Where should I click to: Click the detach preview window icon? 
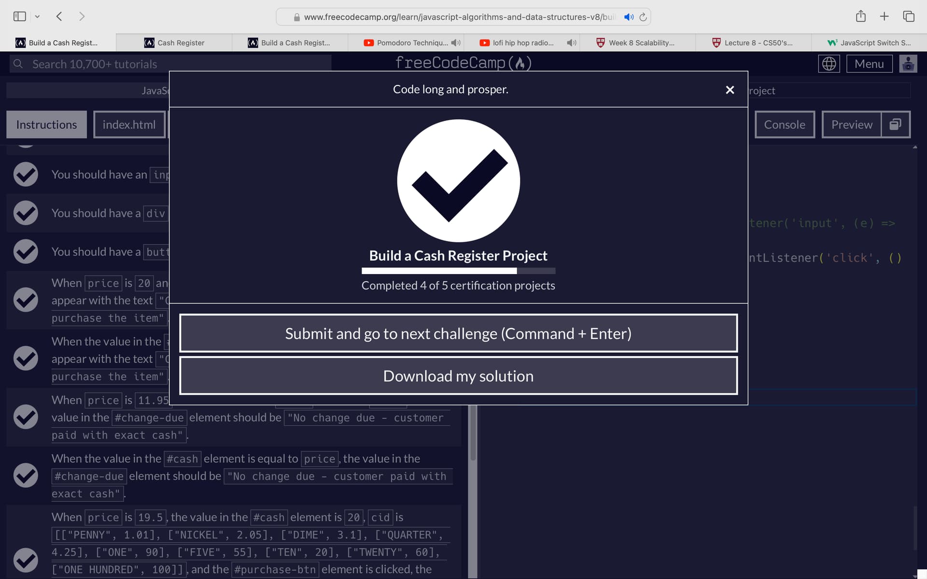(896, 124)
